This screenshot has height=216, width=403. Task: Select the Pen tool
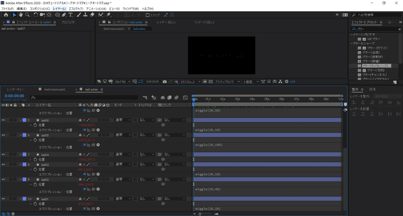point(64,15)
